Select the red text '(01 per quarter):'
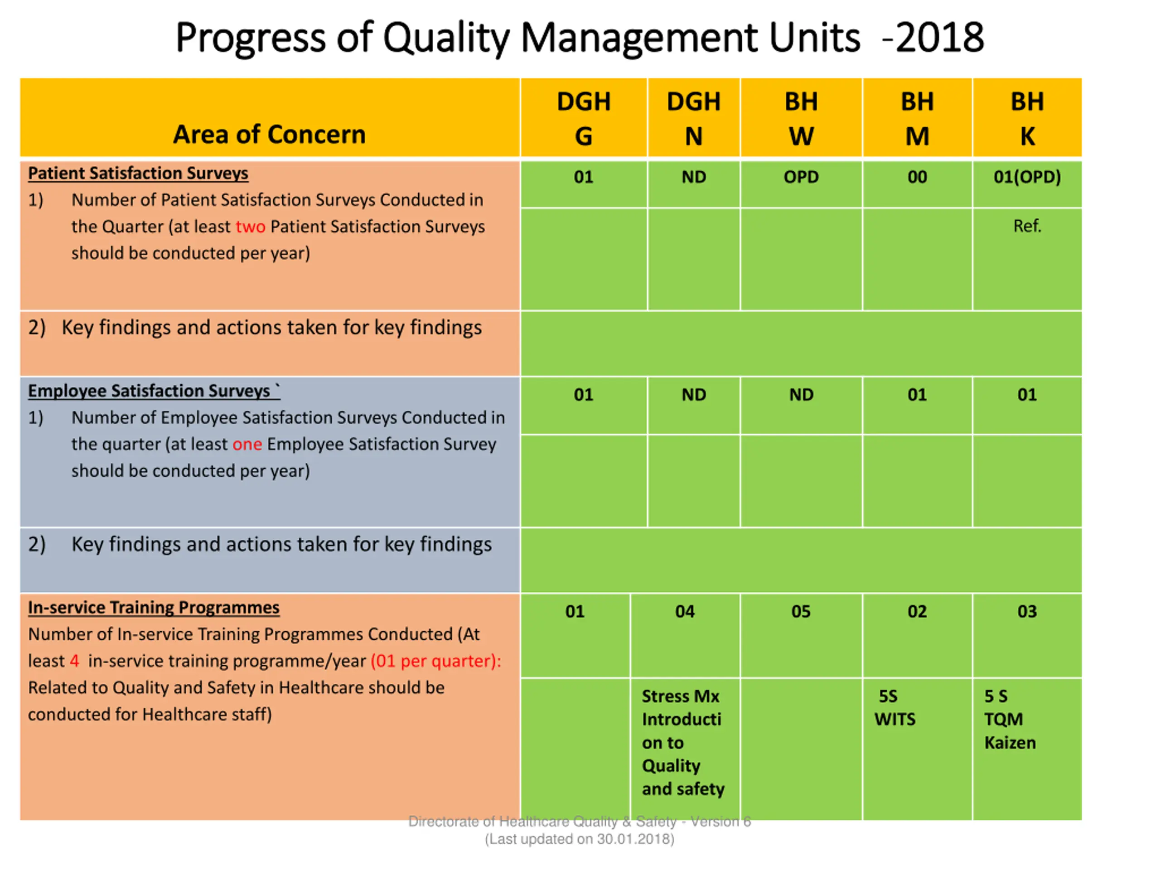The height and width of the screenshot is (870, 1160). coord(436,661)
